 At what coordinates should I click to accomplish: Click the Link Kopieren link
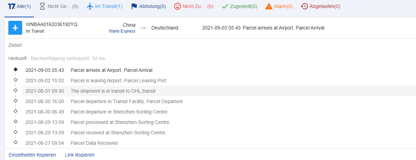click(80, 155)
